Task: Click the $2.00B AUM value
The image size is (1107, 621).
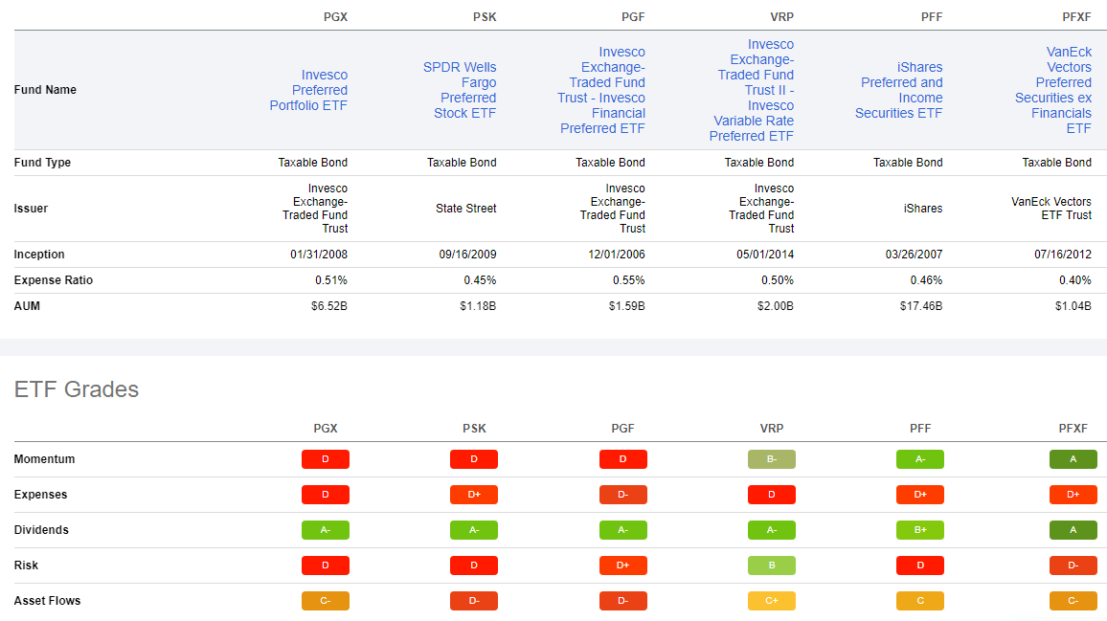Action: coord(775,306)
